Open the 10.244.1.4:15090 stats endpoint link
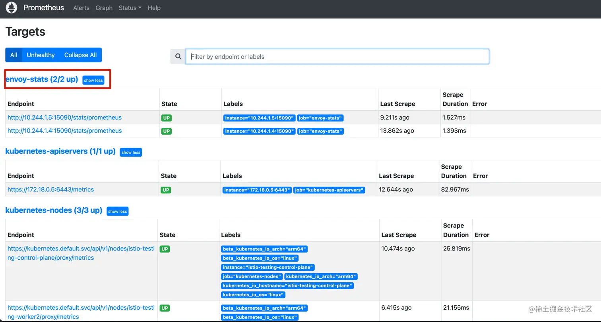 pos(65,131)
